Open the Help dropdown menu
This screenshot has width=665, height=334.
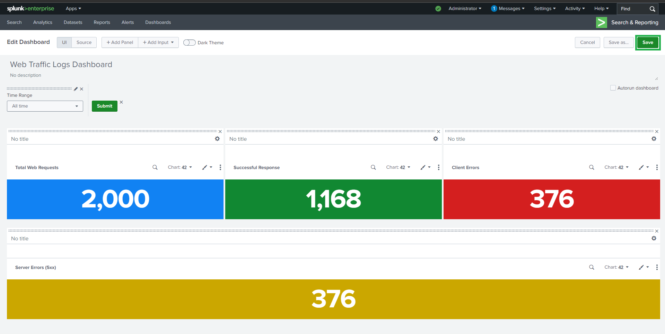(x=602, y=9)
